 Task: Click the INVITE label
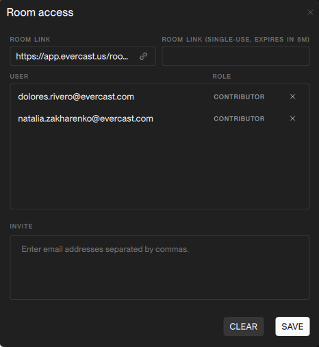click(21, 227)
